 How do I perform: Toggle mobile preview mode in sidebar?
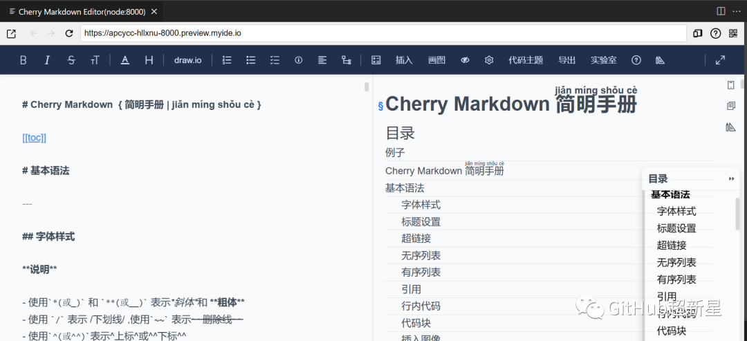pyautogui.click(x=731, y=85)
